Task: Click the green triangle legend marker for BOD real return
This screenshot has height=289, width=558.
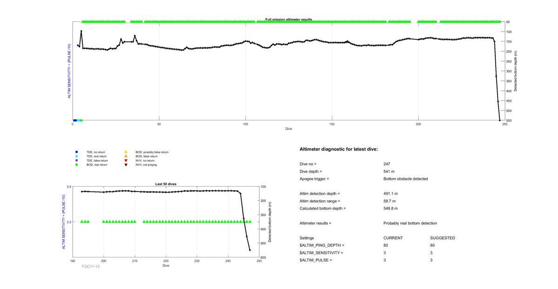Action: [77, 164]
